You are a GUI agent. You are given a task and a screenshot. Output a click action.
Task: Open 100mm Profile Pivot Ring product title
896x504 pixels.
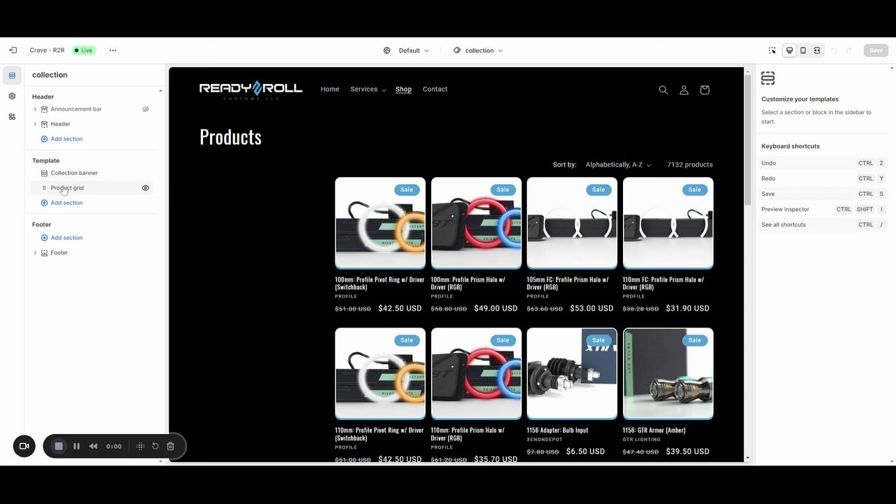[379, 283]
